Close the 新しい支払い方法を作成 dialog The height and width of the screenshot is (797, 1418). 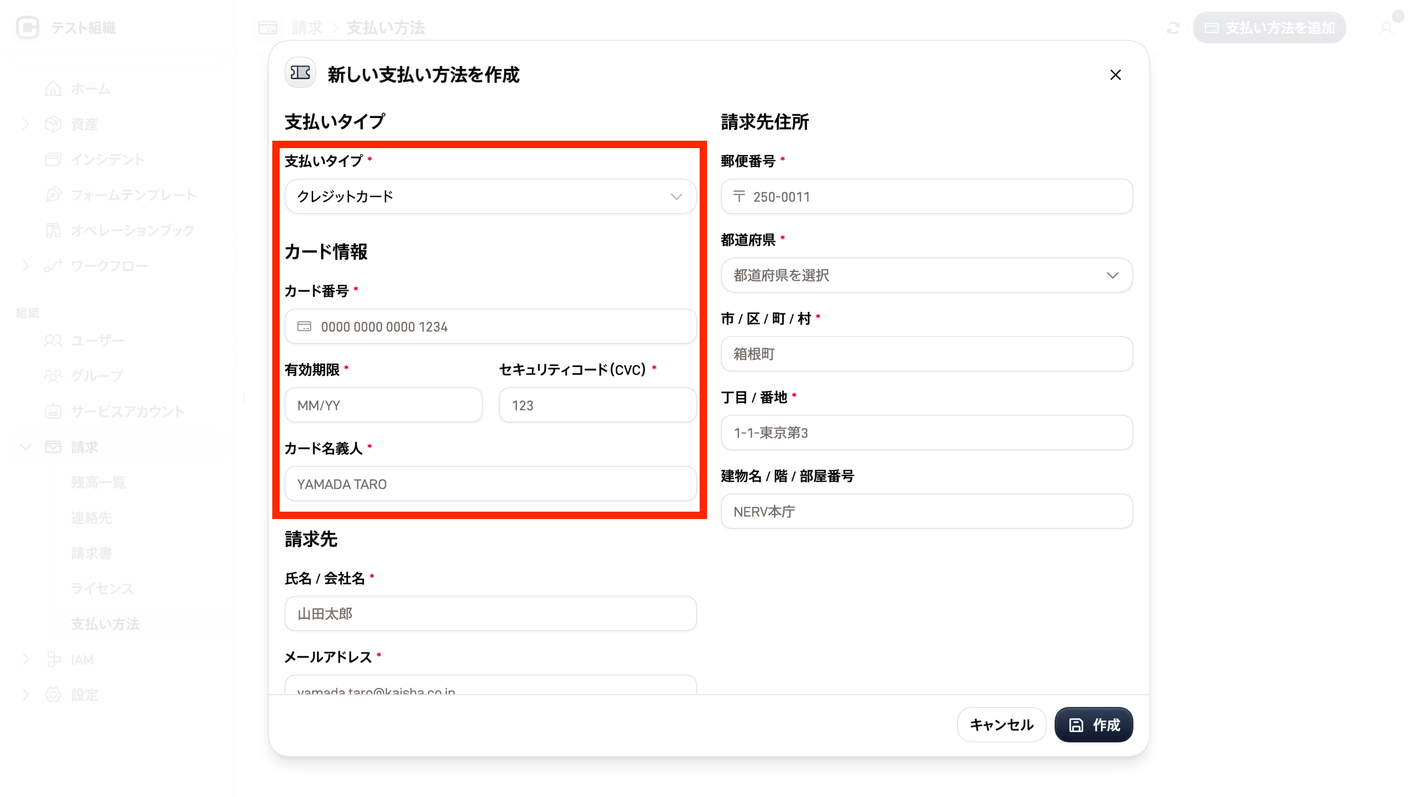pyautogui.click(x=1115, y=75)
